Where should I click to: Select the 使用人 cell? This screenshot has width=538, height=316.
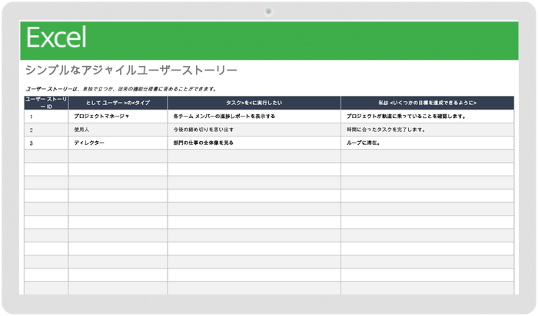(118, 130)
